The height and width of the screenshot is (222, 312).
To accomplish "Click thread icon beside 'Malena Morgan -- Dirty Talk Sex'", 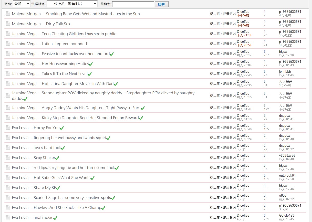I will click(x=8, y=24).
